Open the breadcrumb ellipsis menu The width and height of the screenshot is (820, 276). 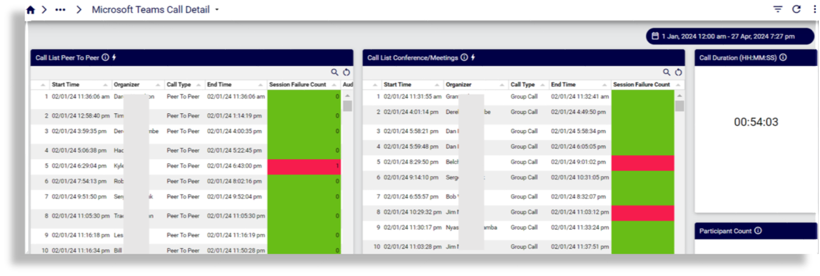pos(60,10)
